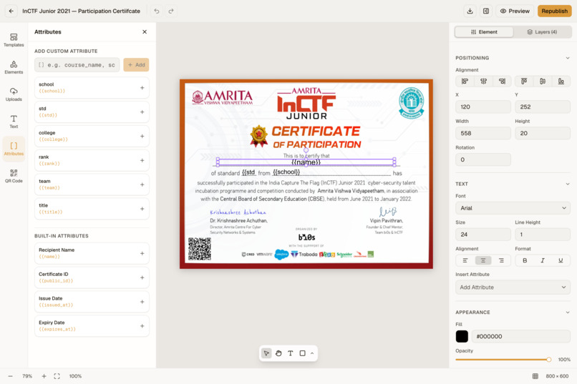Reset zoom to 100%

[x=75, y=376]
